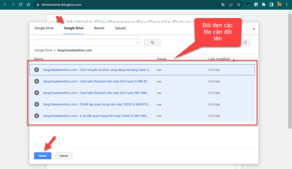292x169 pixels.
Task: Click the Cancel button
Action: pos(64,156)
